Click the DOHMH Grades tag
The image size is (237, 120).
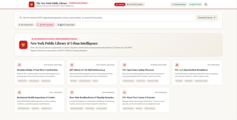24,108
